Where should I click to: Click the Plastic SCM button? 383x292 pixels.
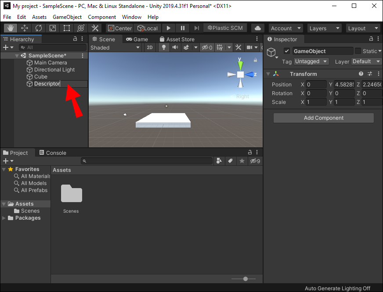pos(225,28)
